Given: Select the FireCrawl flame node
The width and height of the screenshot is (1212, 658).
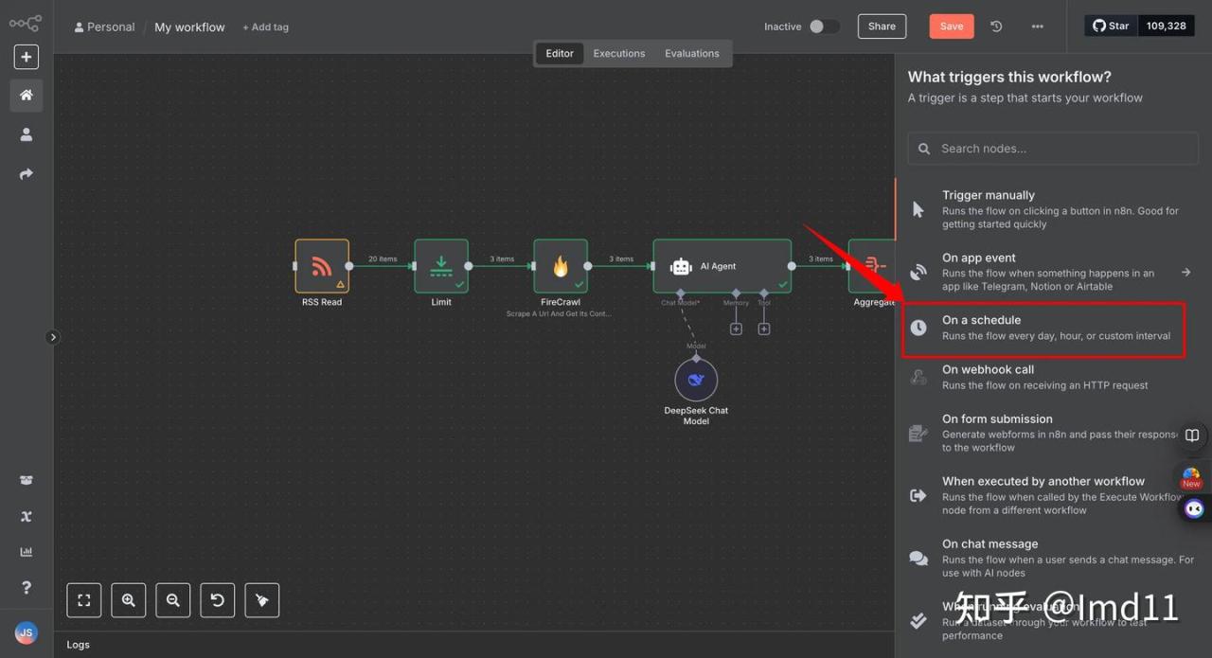Looking at the screenshot, I should (561, 266).
